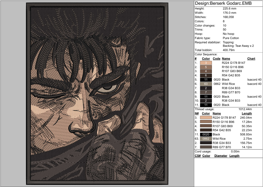Screen dimensions: 263x187
Task: Select the fabric type Pure Cotton
Action: point(231,38)
